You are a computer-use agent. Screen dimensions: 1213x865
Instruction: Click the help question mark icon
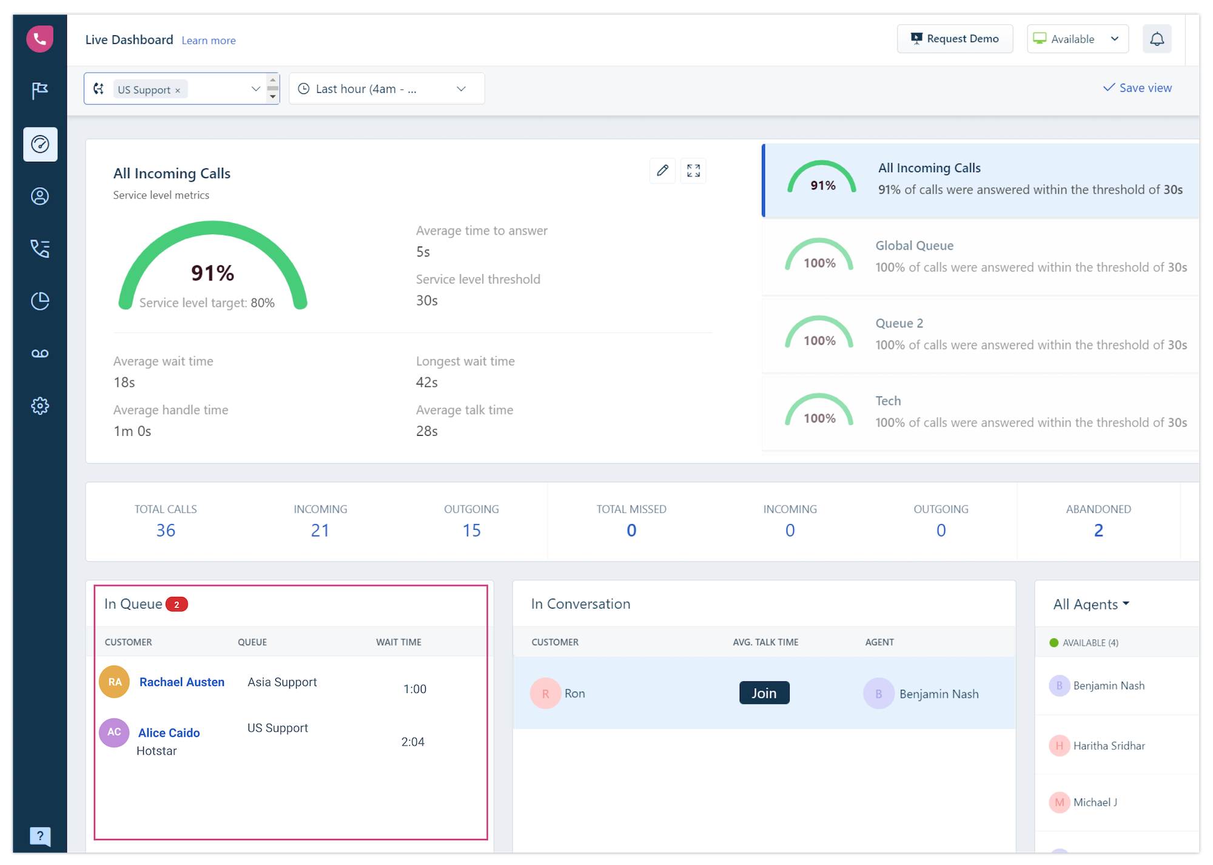point(40,837)
